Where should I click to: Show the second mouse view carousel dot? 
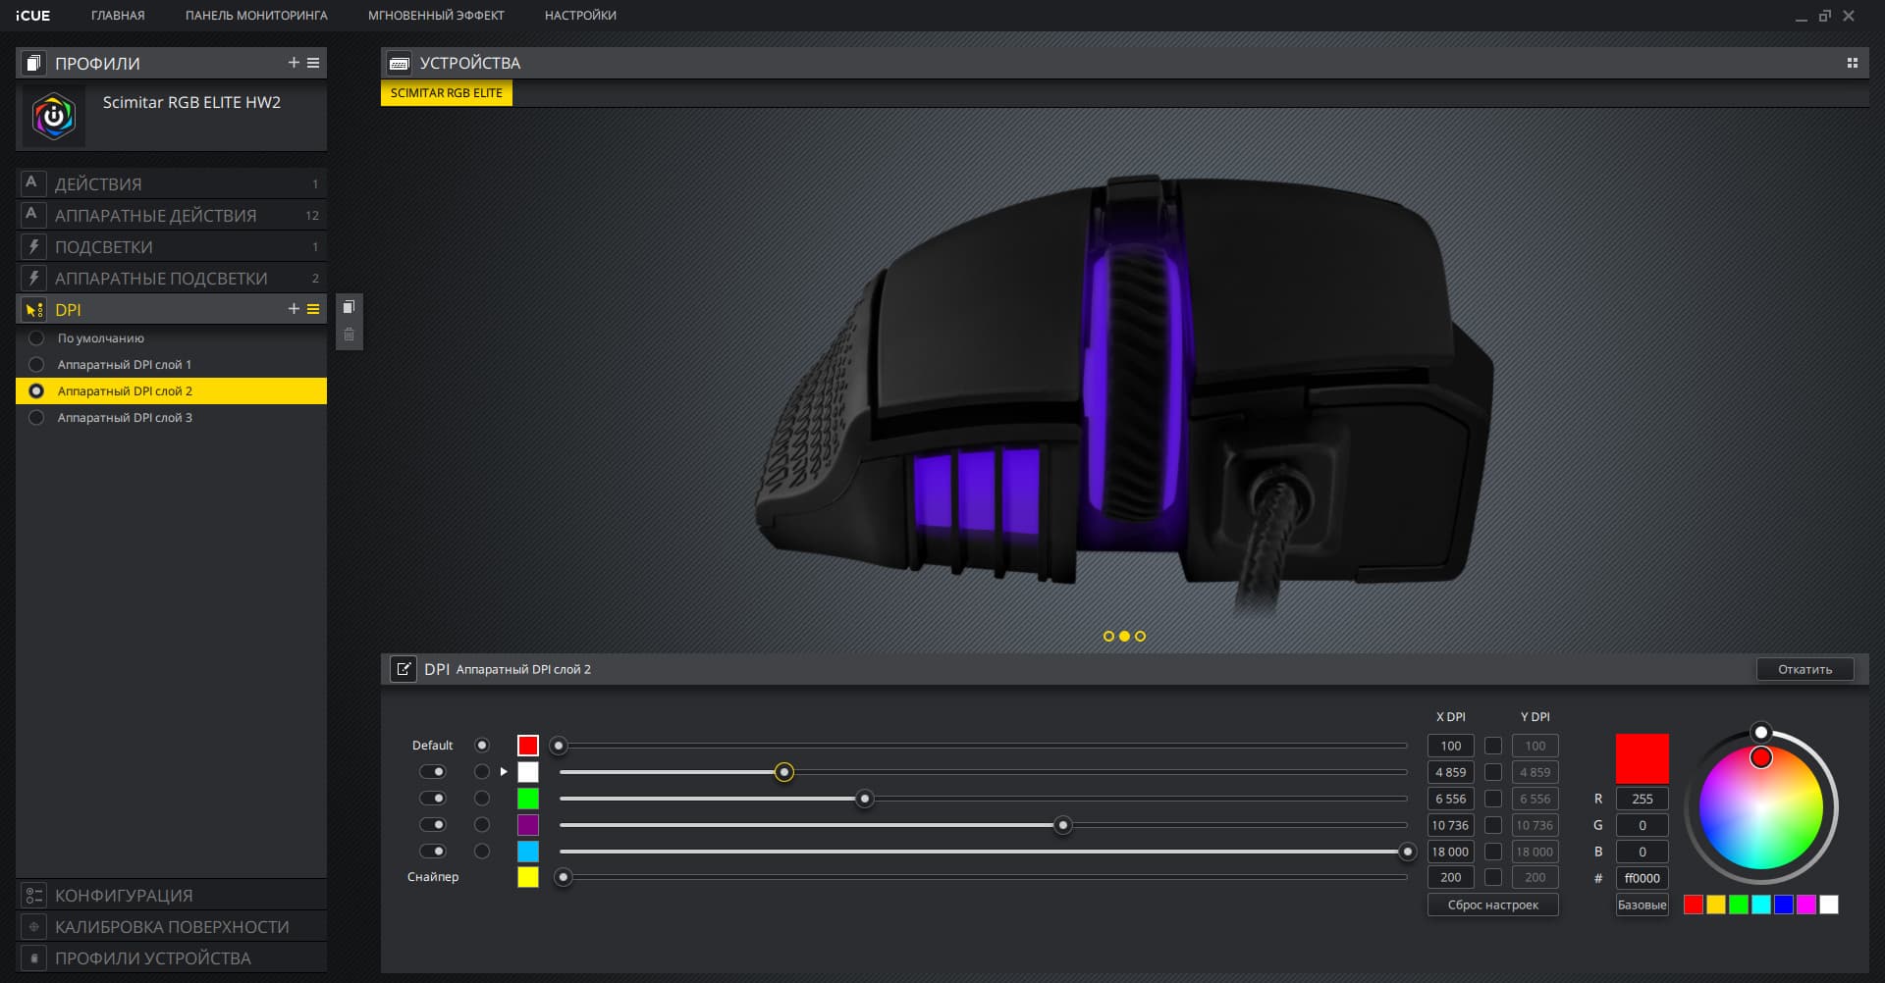coord(1124,636)
